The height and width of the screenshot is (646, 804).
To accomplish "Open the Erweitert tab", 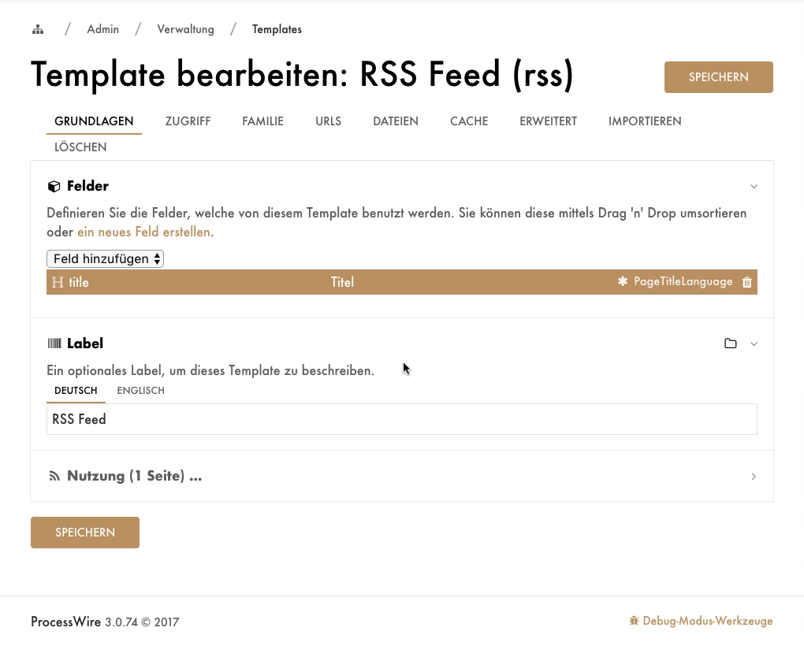I will (548, 121).
